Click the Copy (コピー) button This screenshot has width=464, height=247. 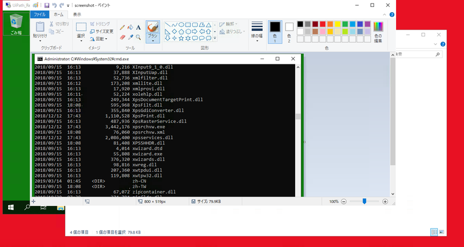(56, 31)
